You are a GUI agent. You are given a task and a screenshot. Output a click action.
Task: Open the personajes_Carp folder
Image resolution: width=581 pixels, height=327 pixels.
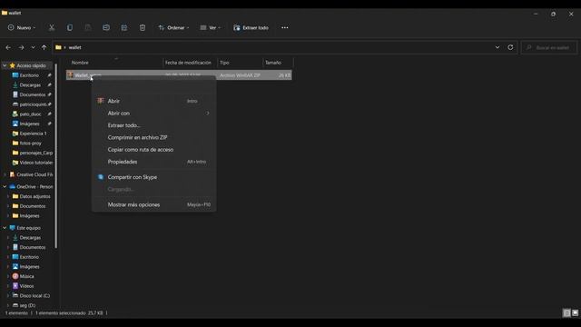point(35,153)
